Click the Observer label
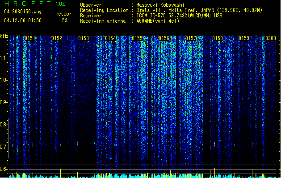Viewport: 281px width, 178px height. pyautogui.click(x=91, y=5)
